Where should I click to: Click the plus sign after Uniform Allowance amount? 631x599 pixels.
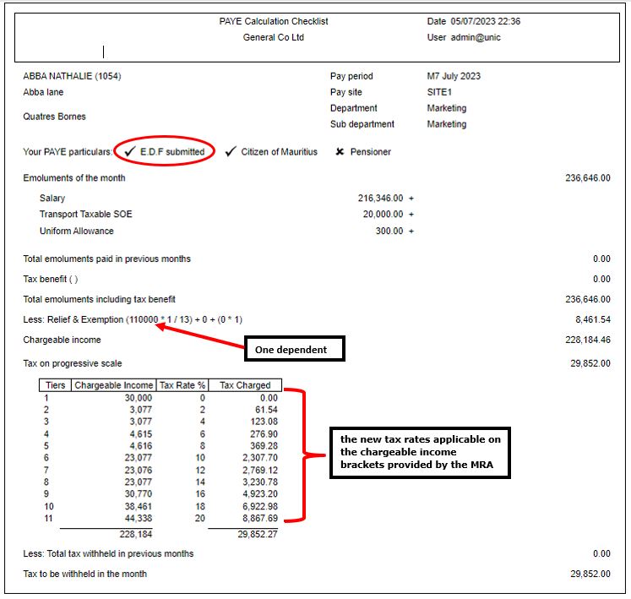click(411, 231)
